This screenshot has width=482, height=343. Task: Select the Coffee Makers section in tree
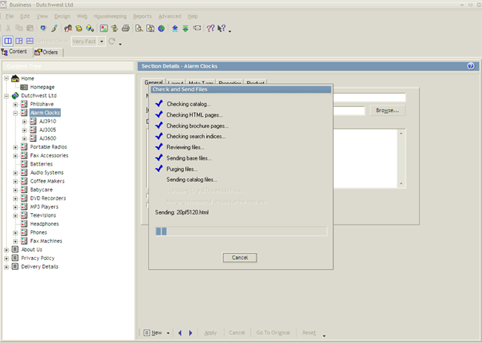pyautogui.click(x=47, y=181)
